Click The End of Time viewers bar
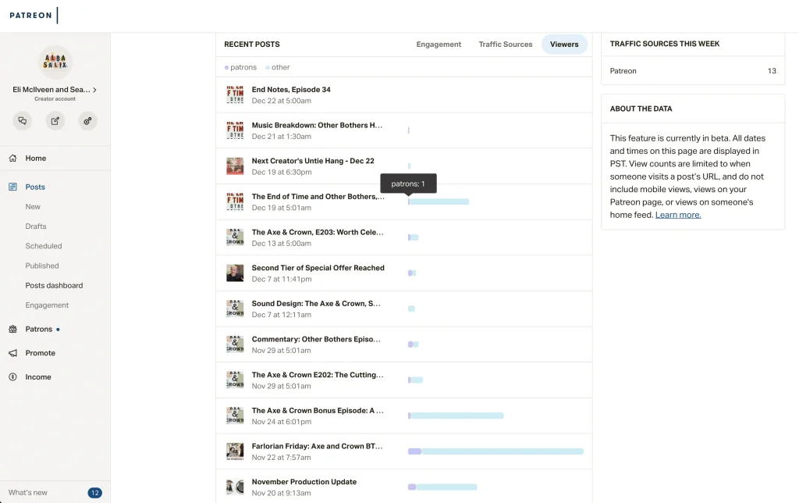This screenshot has width=799, height=503. [x=439, y=202]
